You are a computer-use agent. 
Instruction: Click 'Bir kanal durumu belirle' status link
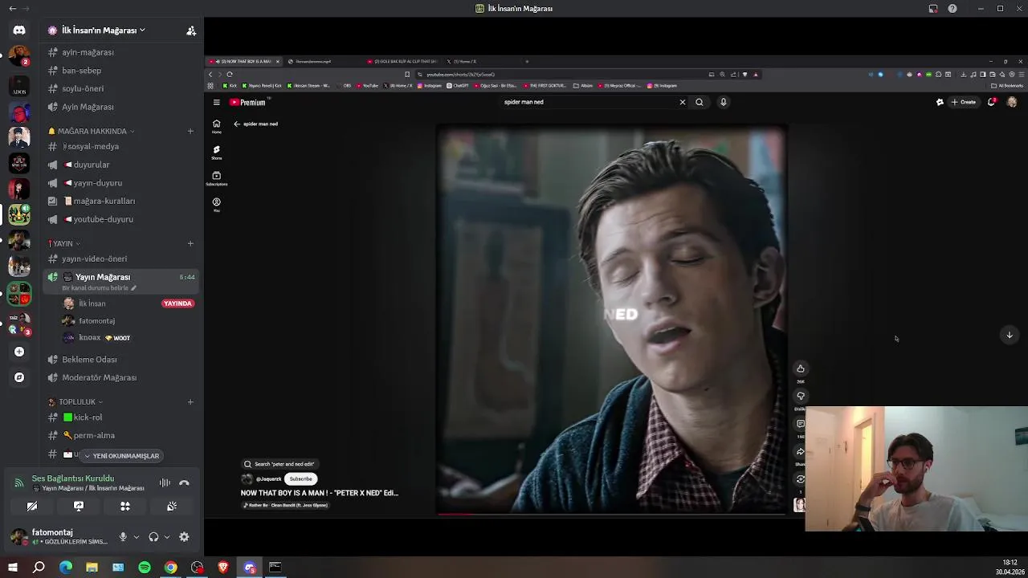pos(99,288)
